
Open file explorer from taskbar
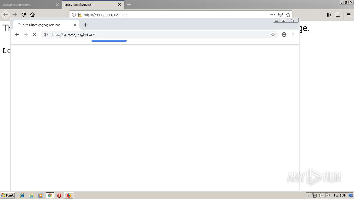31,195
